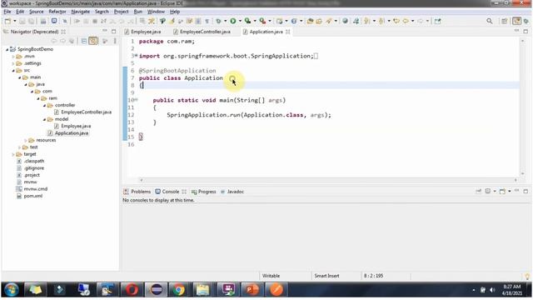This screenshot has height=300, width=533.
Task: Open the Window menu
Action: (x=156, y=12)
